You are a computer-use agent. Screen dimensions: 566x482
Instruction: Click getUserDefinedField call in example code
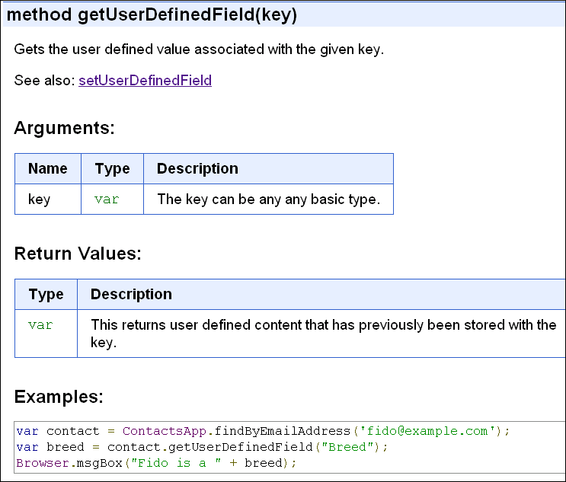coord(241,447)
